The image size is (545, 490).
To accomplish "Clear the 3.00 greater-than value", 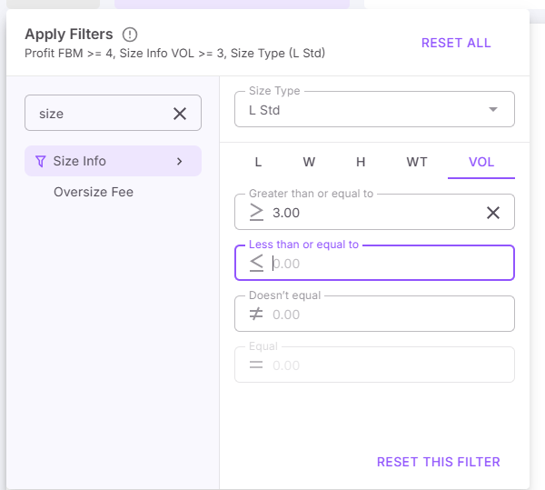I will (493, 213).
